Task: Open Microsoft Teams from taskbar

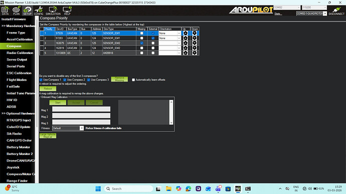Action: [218, 188]
